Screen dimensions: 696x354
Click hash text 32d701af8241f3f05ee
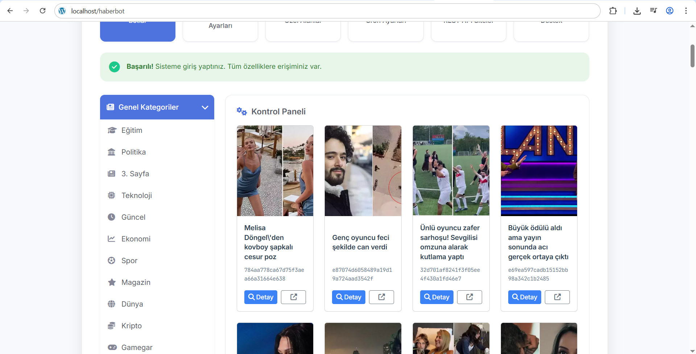450,270
